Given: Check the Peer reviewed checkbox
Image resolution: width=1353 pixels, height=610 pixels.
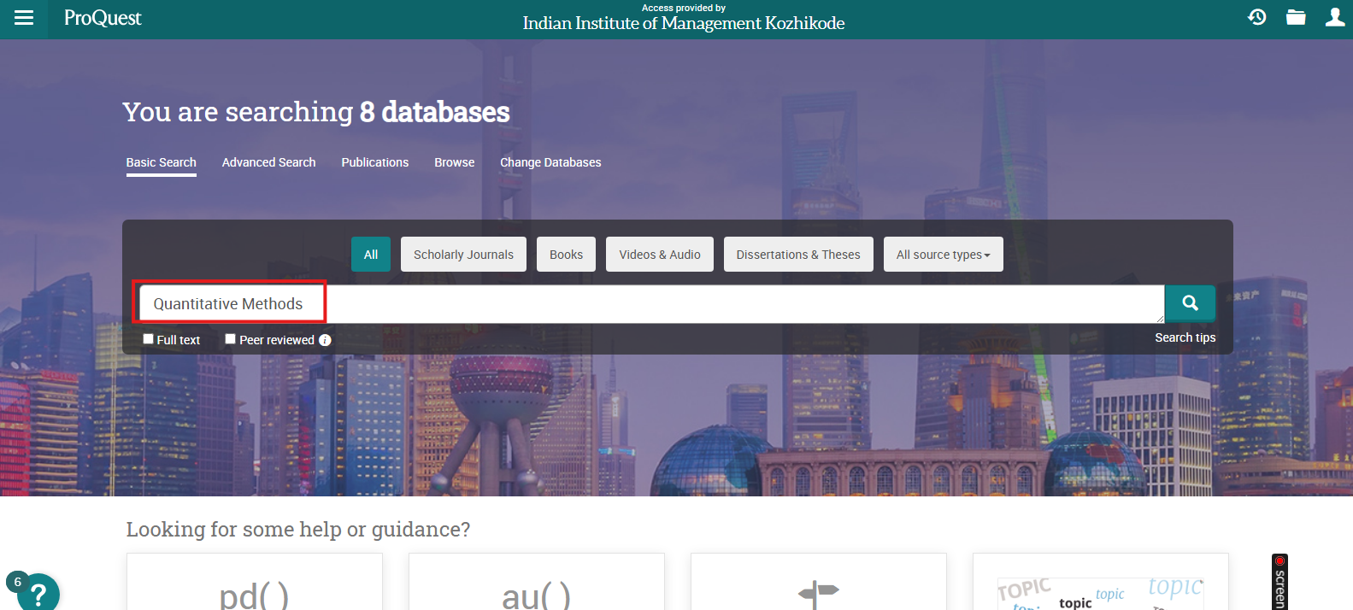Looking at the screenshot, I should (x=230, y=339).
